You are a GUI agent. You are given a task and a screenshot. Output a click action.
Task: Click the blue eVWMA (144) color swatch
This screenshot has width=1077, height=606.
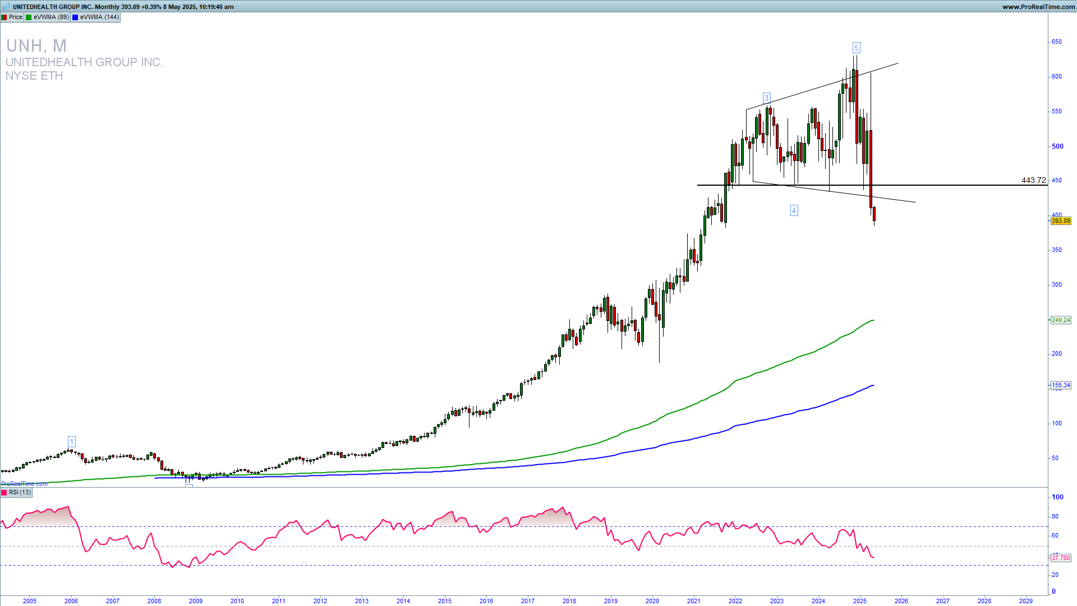pos(75,17)
